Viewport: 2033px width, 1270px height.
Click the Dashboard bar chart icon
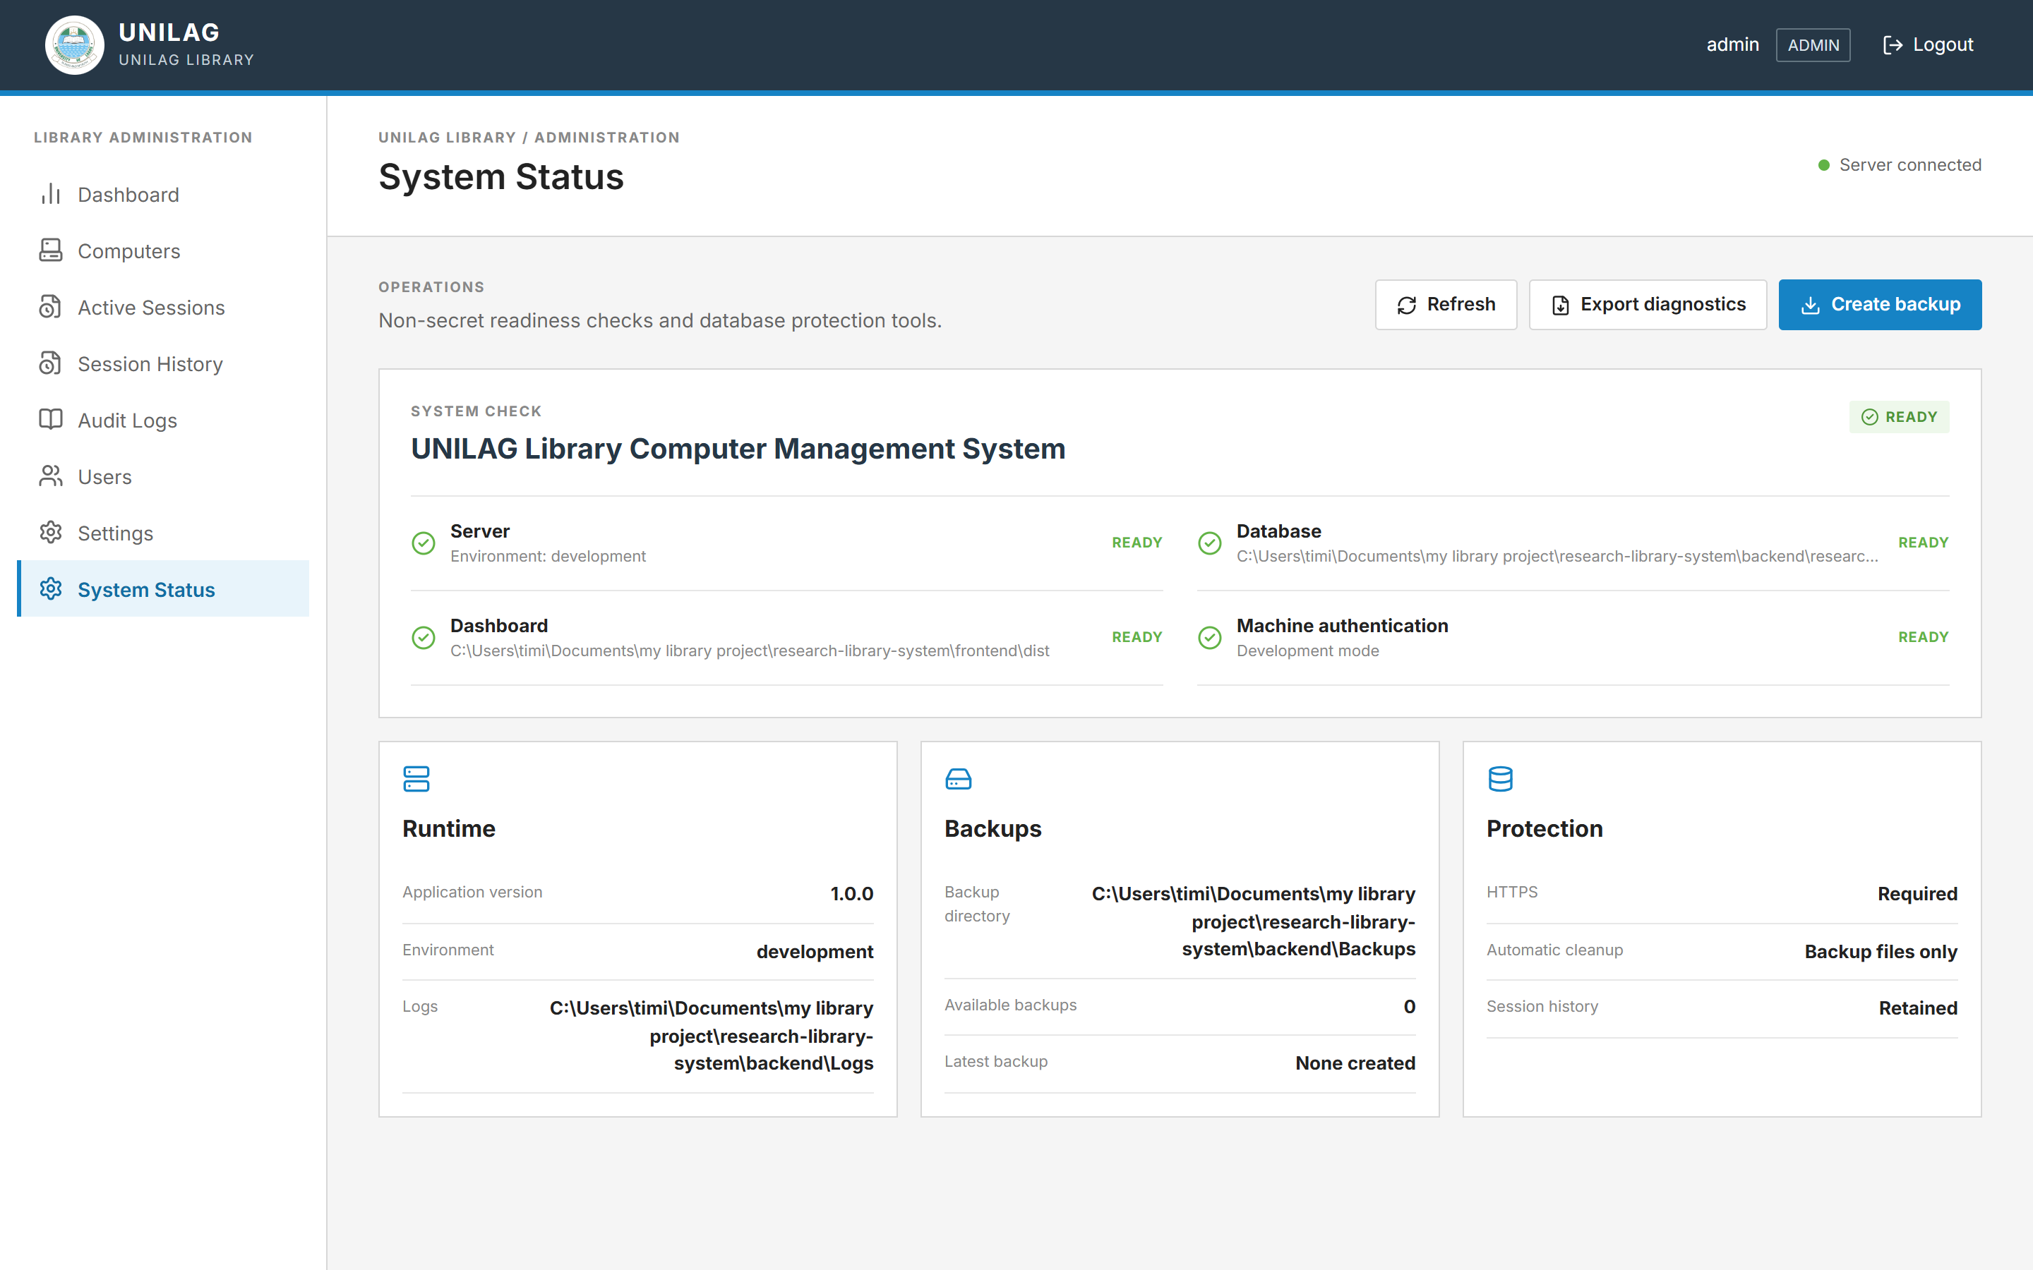(50, 194)
